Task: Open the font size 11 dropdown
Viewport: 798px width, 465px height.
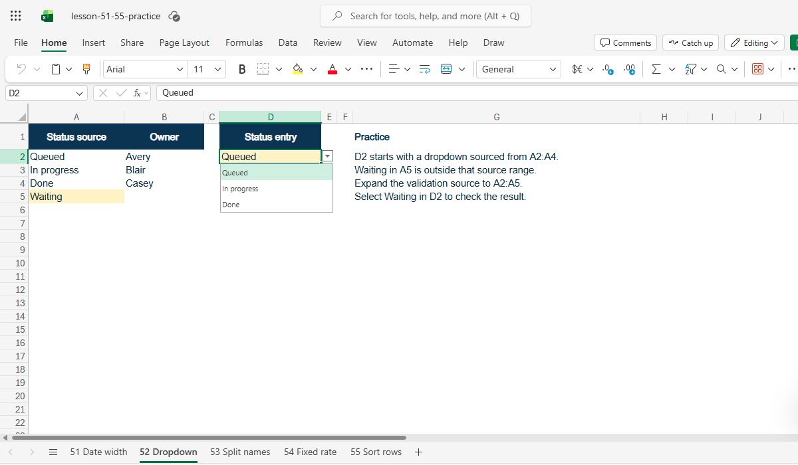Action: [217, 69]
